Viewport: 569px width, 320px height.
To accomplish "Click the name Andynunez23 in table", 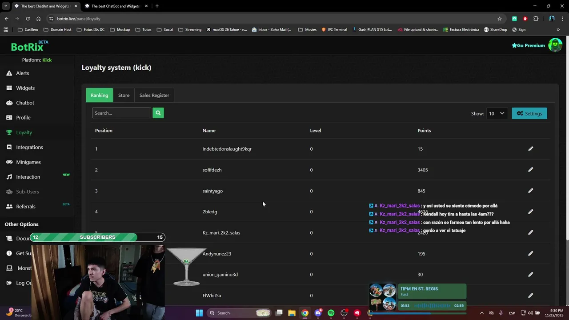I will pyautogui.click(x=217, y=254).
